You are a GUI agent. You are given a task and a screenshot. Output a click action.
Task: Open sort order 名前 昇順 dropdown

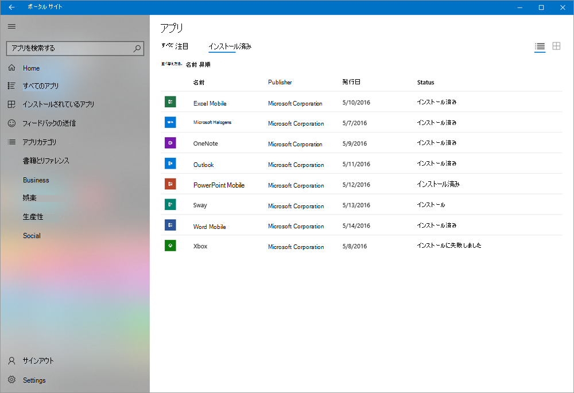click(198, 65)
